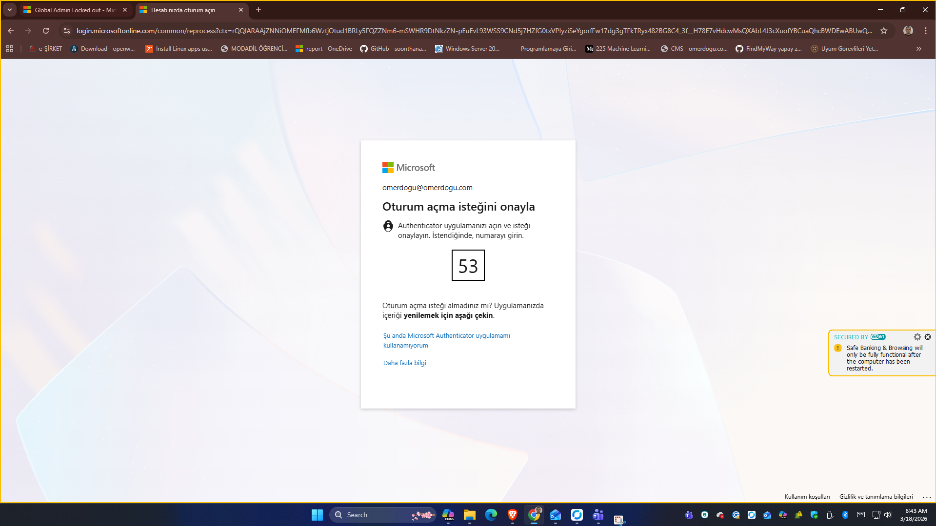Open the tab search dropdown arrow
Viewport: 936px width, 526px height.
10,10
